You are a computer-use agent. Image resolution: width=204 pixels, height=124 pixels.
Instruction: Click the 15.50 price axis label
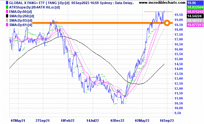(179, 54)
